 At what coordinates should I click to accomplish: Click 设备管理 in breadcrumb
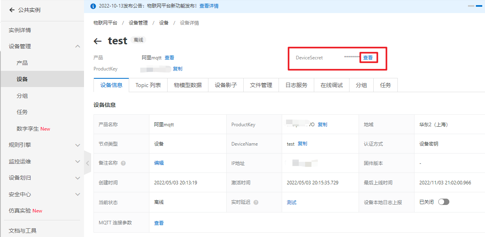click(138, 23)
